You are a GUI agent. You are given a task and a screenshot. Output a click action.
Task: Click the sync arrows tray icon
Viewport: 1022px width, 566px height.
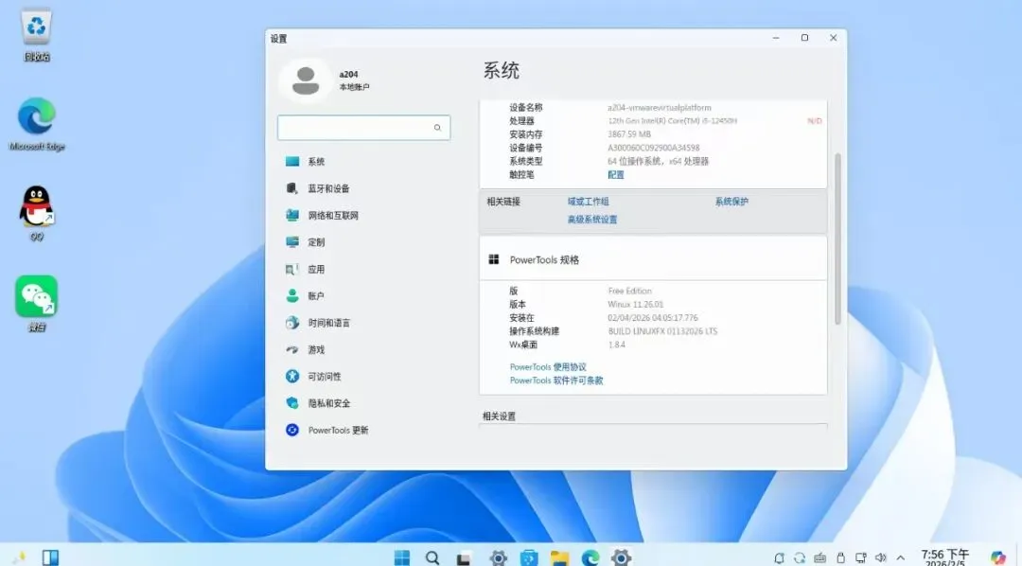[800, 558]
